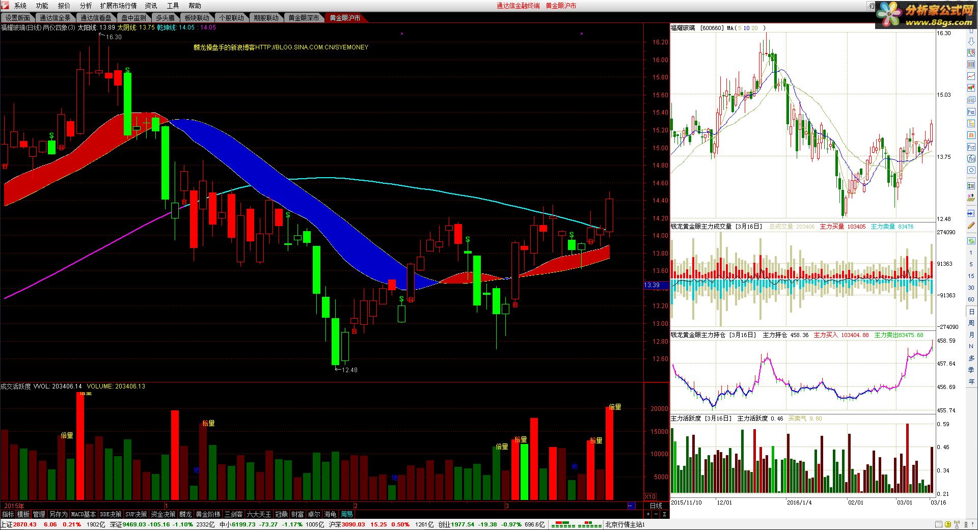Open the 报价 menu
The image size is (978, 530).
point(64,6)
